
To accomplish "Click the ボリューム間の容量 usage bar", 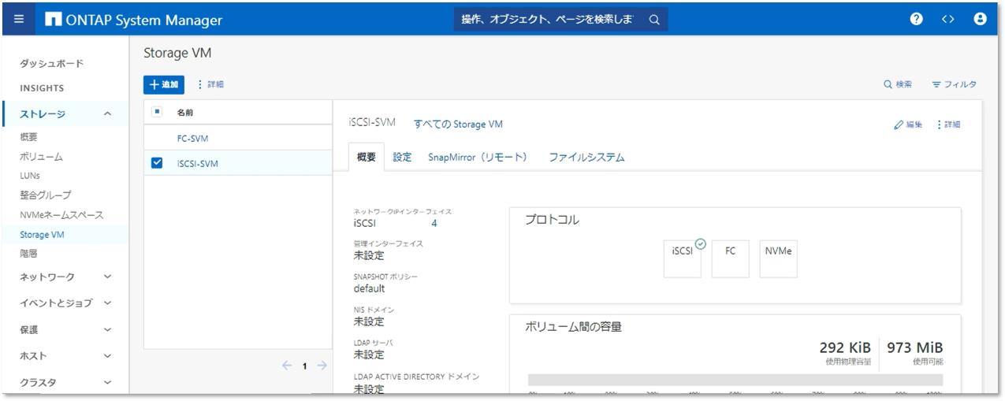I will [x=735, y=380].
